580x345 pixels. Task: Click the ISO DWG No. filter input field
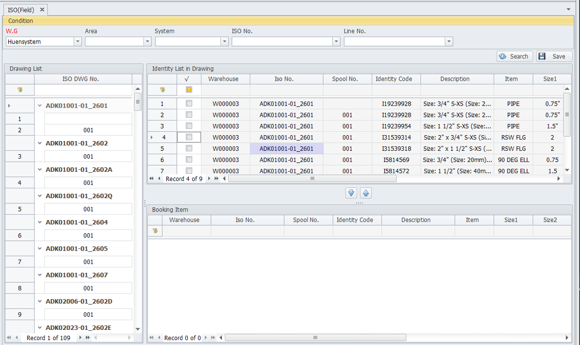click(83, 90)
